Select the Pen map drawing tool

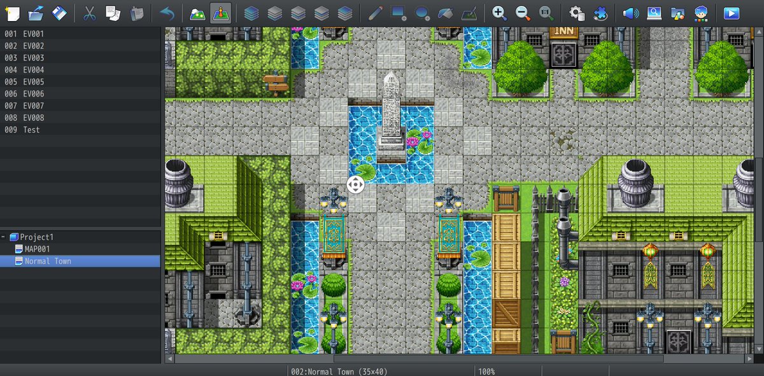click(x=375, y=11)
